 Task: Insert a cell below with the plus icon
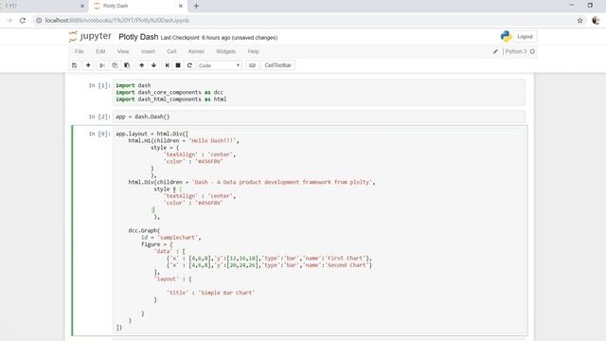(x=88, y=65)
